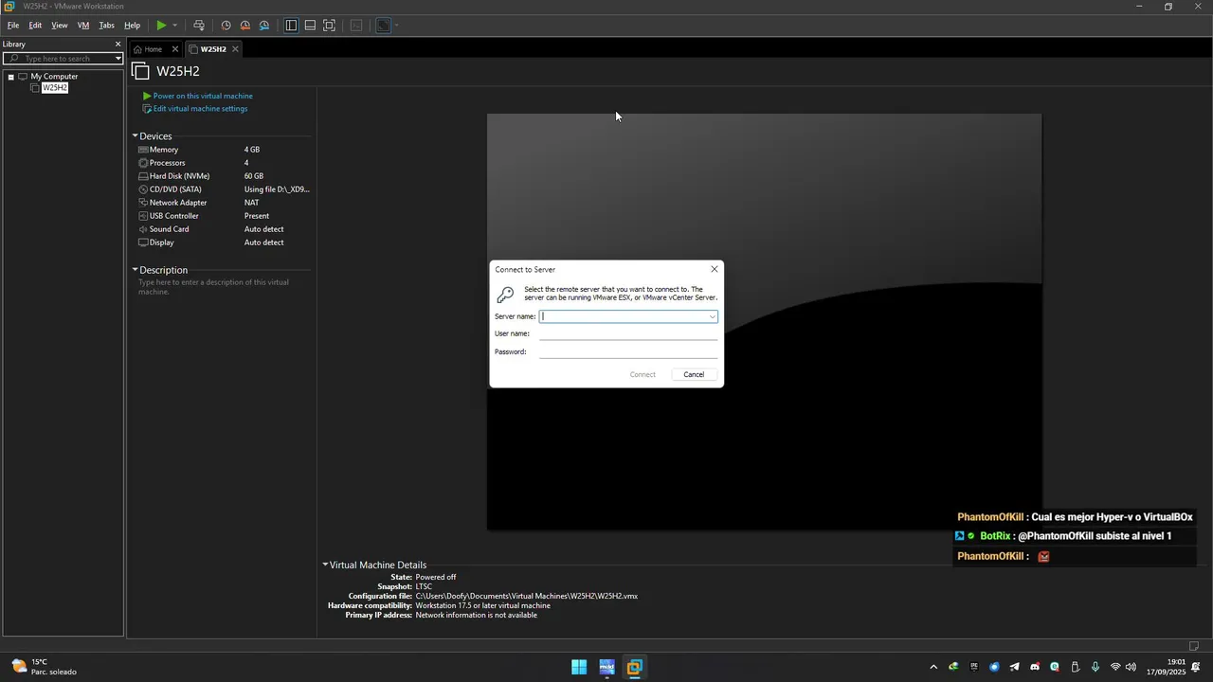
Task: Click the Revert to Snapshot toolbar icon
Action: pos(244,26)
